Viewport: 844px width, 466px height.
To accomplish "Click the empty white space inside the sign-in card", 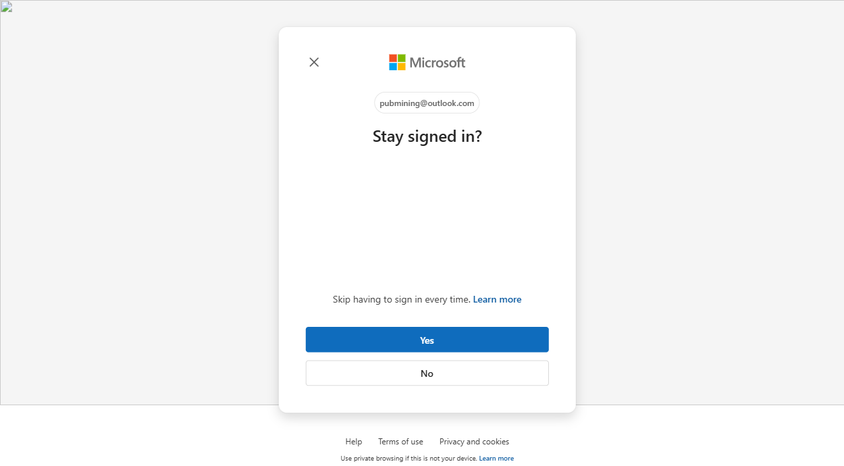I will 427,216.
